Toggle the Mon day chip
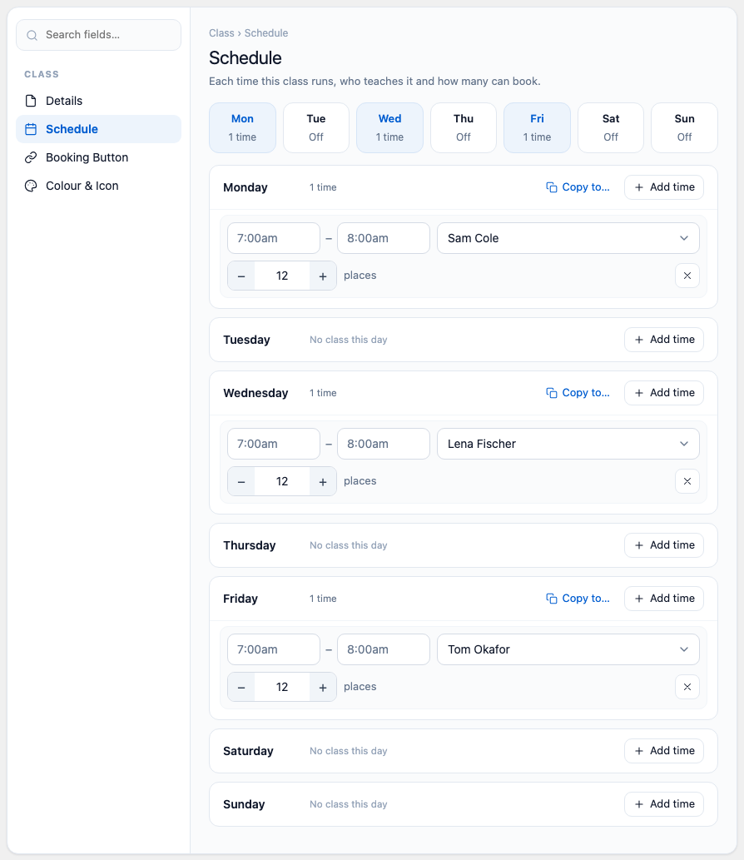This screenshot has width=744, height=860. (242, 128)
